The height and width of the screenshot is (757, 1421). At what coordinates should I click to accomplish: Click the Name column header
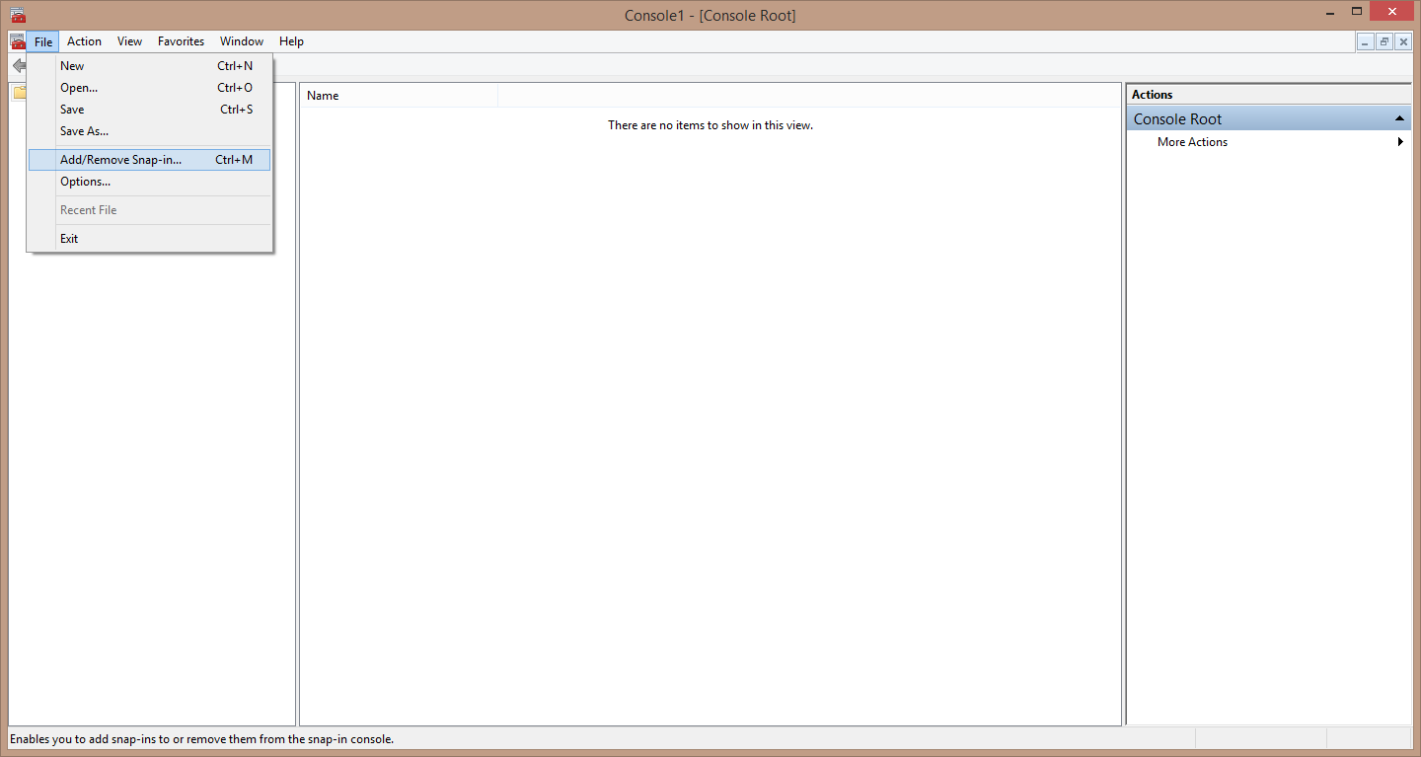(x=399, y=96)
